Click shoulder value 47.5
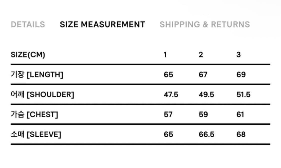The image size is (281, 168). (x=171, y=95)
